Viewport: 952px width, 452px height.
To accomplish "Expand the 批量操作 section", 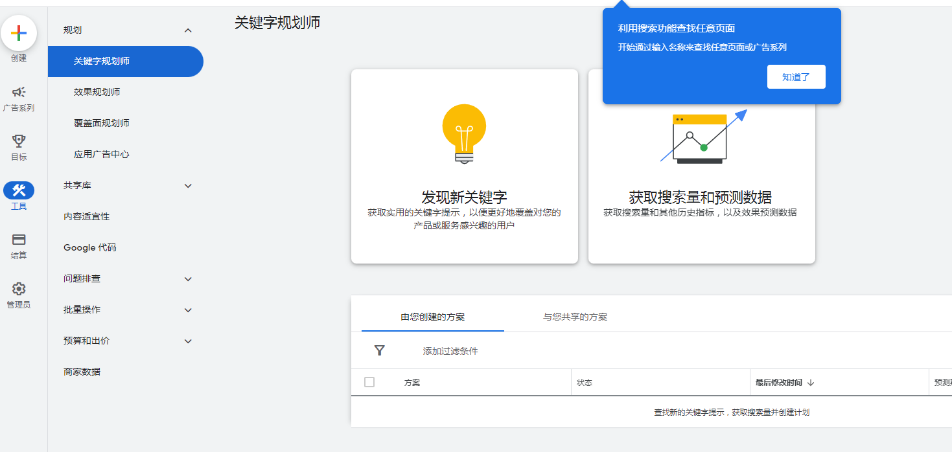I will (x=188, y=310).
